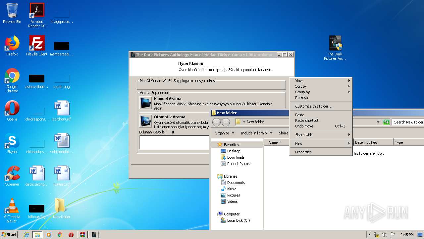Choose Undo Move from context menu
Screen dimensions: 424x239
(x=321, y=126)
